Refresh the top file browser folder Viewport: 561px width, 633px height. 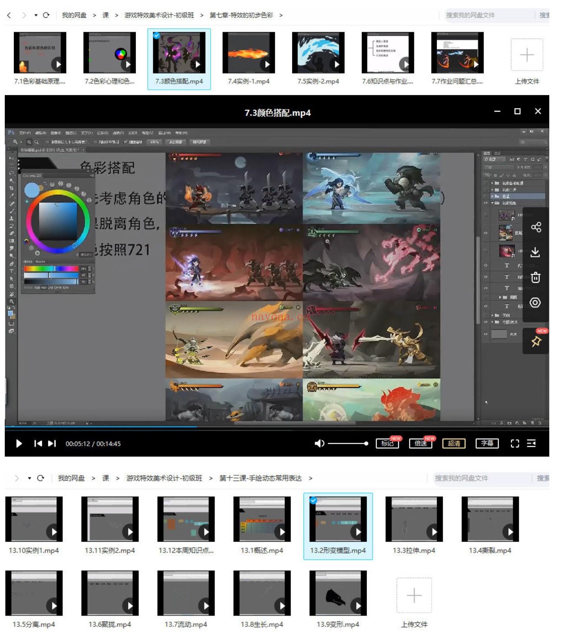[46, 15]
